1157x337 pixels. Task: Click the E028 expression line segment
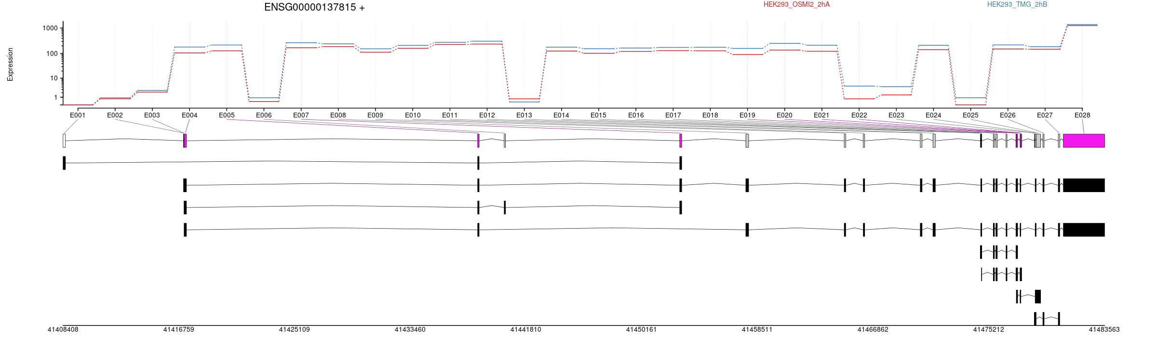coord(1082,25)
